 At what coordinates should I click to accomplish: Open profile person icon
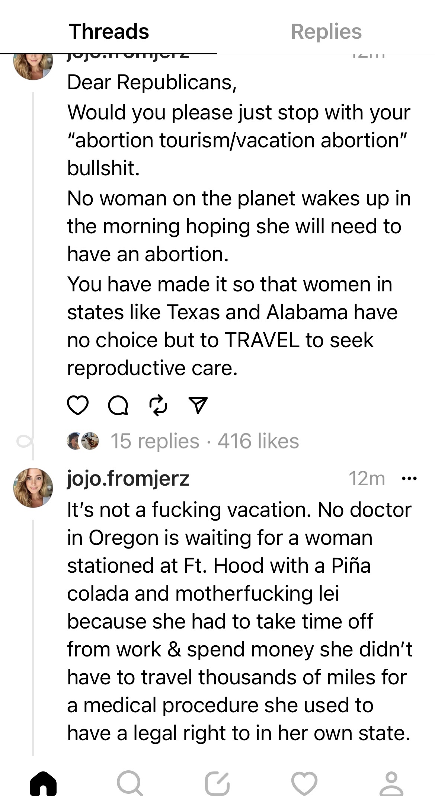391,783
